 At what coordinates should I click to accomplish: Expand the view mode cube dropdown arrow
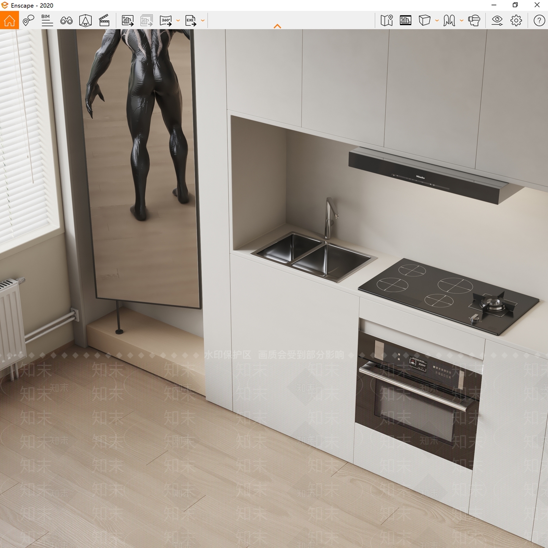pos(437,21)
